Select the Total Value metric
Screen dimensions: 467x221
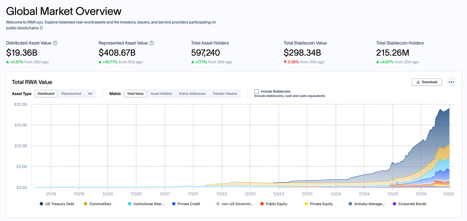135,93
